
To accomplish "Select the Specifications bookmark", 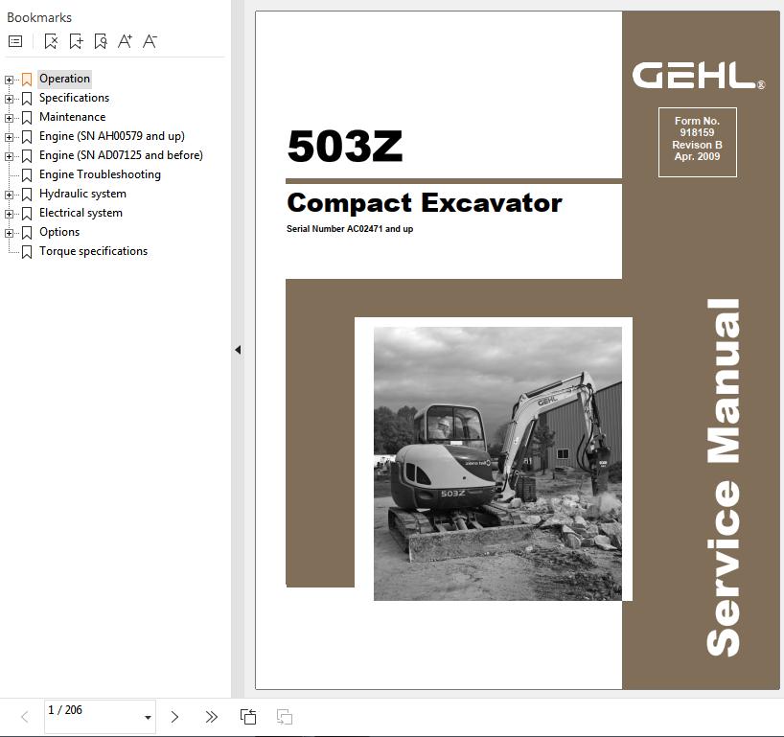I will tap(74, 98).
